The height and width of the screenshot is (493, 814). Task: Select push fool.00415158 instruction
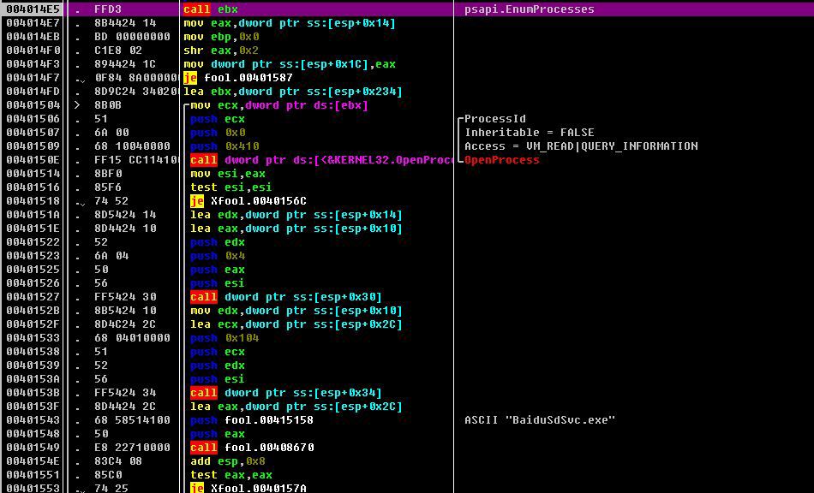(x=252, y=420)
